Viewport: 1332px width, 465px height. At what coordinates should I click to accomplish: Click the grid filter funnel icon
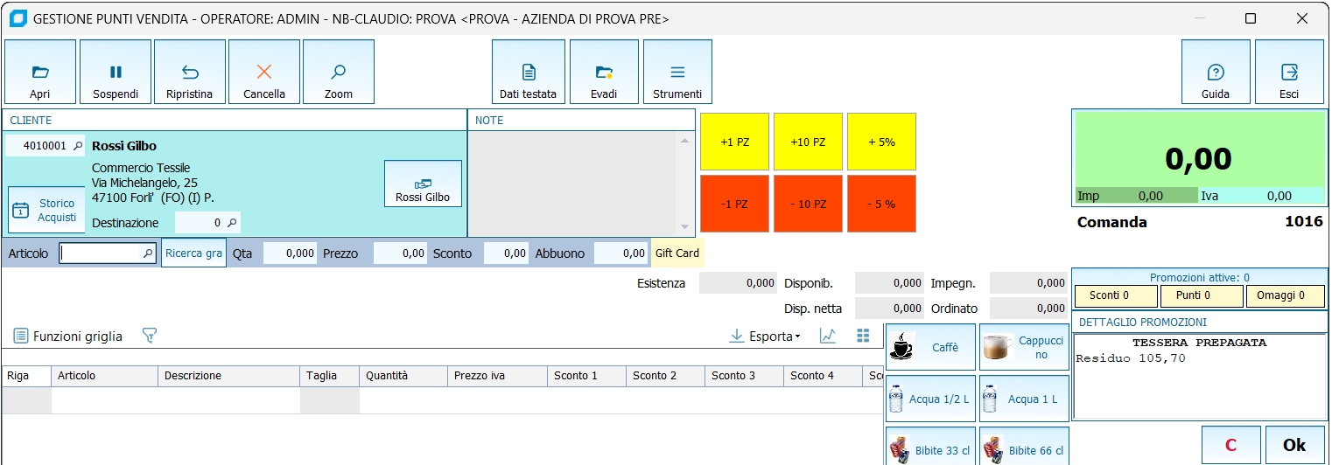coord(149,336)
